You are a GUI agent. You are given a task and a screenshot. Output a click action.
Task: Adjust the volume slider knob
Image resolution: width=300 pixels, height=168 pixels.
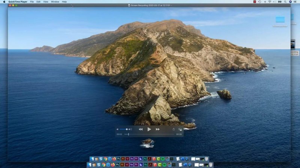point(127,129)
